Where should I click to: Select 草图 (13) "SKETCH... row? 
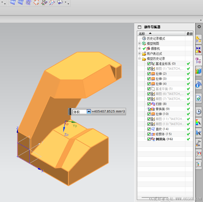click(x=165, y=124)
